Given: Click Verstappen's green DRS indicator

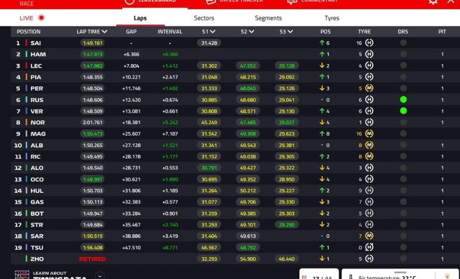Looking at the screenshot, I should (x=403, y=111).
